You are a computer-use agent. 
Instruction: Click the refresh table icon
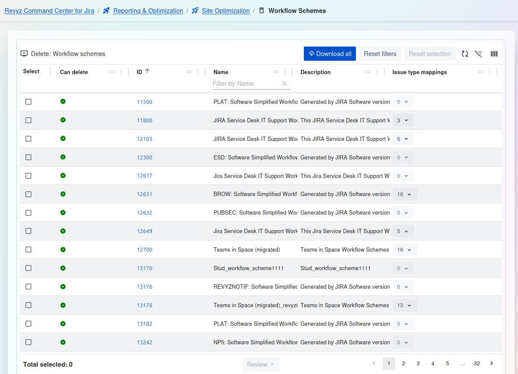pos(465,54)
